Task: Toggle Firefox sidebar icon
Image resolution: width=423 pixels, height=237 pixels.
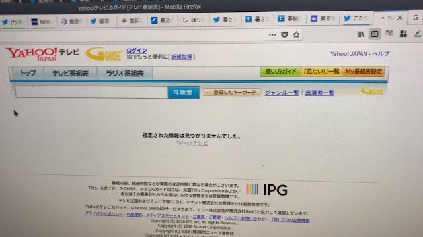Action: pyautogui.click(x=375, y=34)
